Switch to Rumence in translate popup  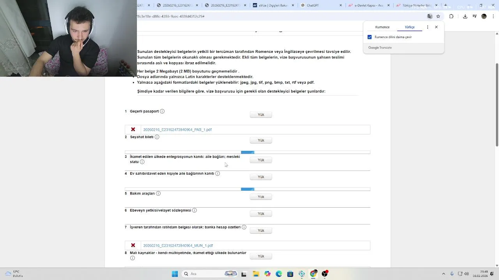(382, 27)
